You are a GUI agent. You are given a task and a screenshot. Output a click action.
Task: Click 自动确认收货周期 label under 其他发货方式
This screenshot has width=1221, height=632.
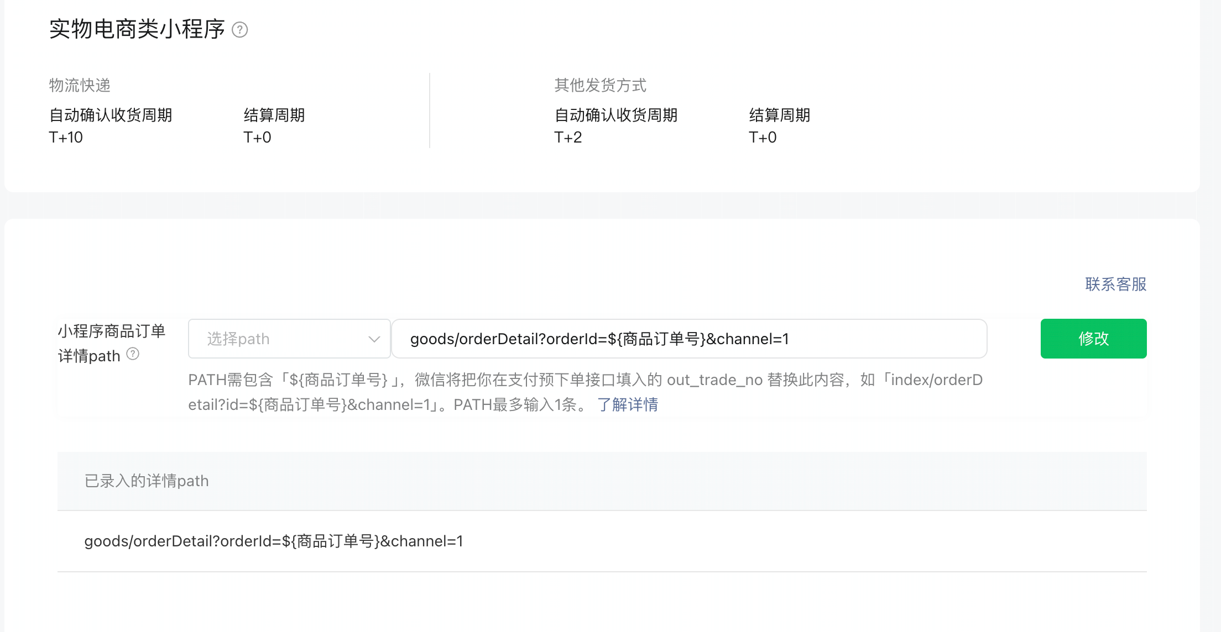[x=615, y=115]
